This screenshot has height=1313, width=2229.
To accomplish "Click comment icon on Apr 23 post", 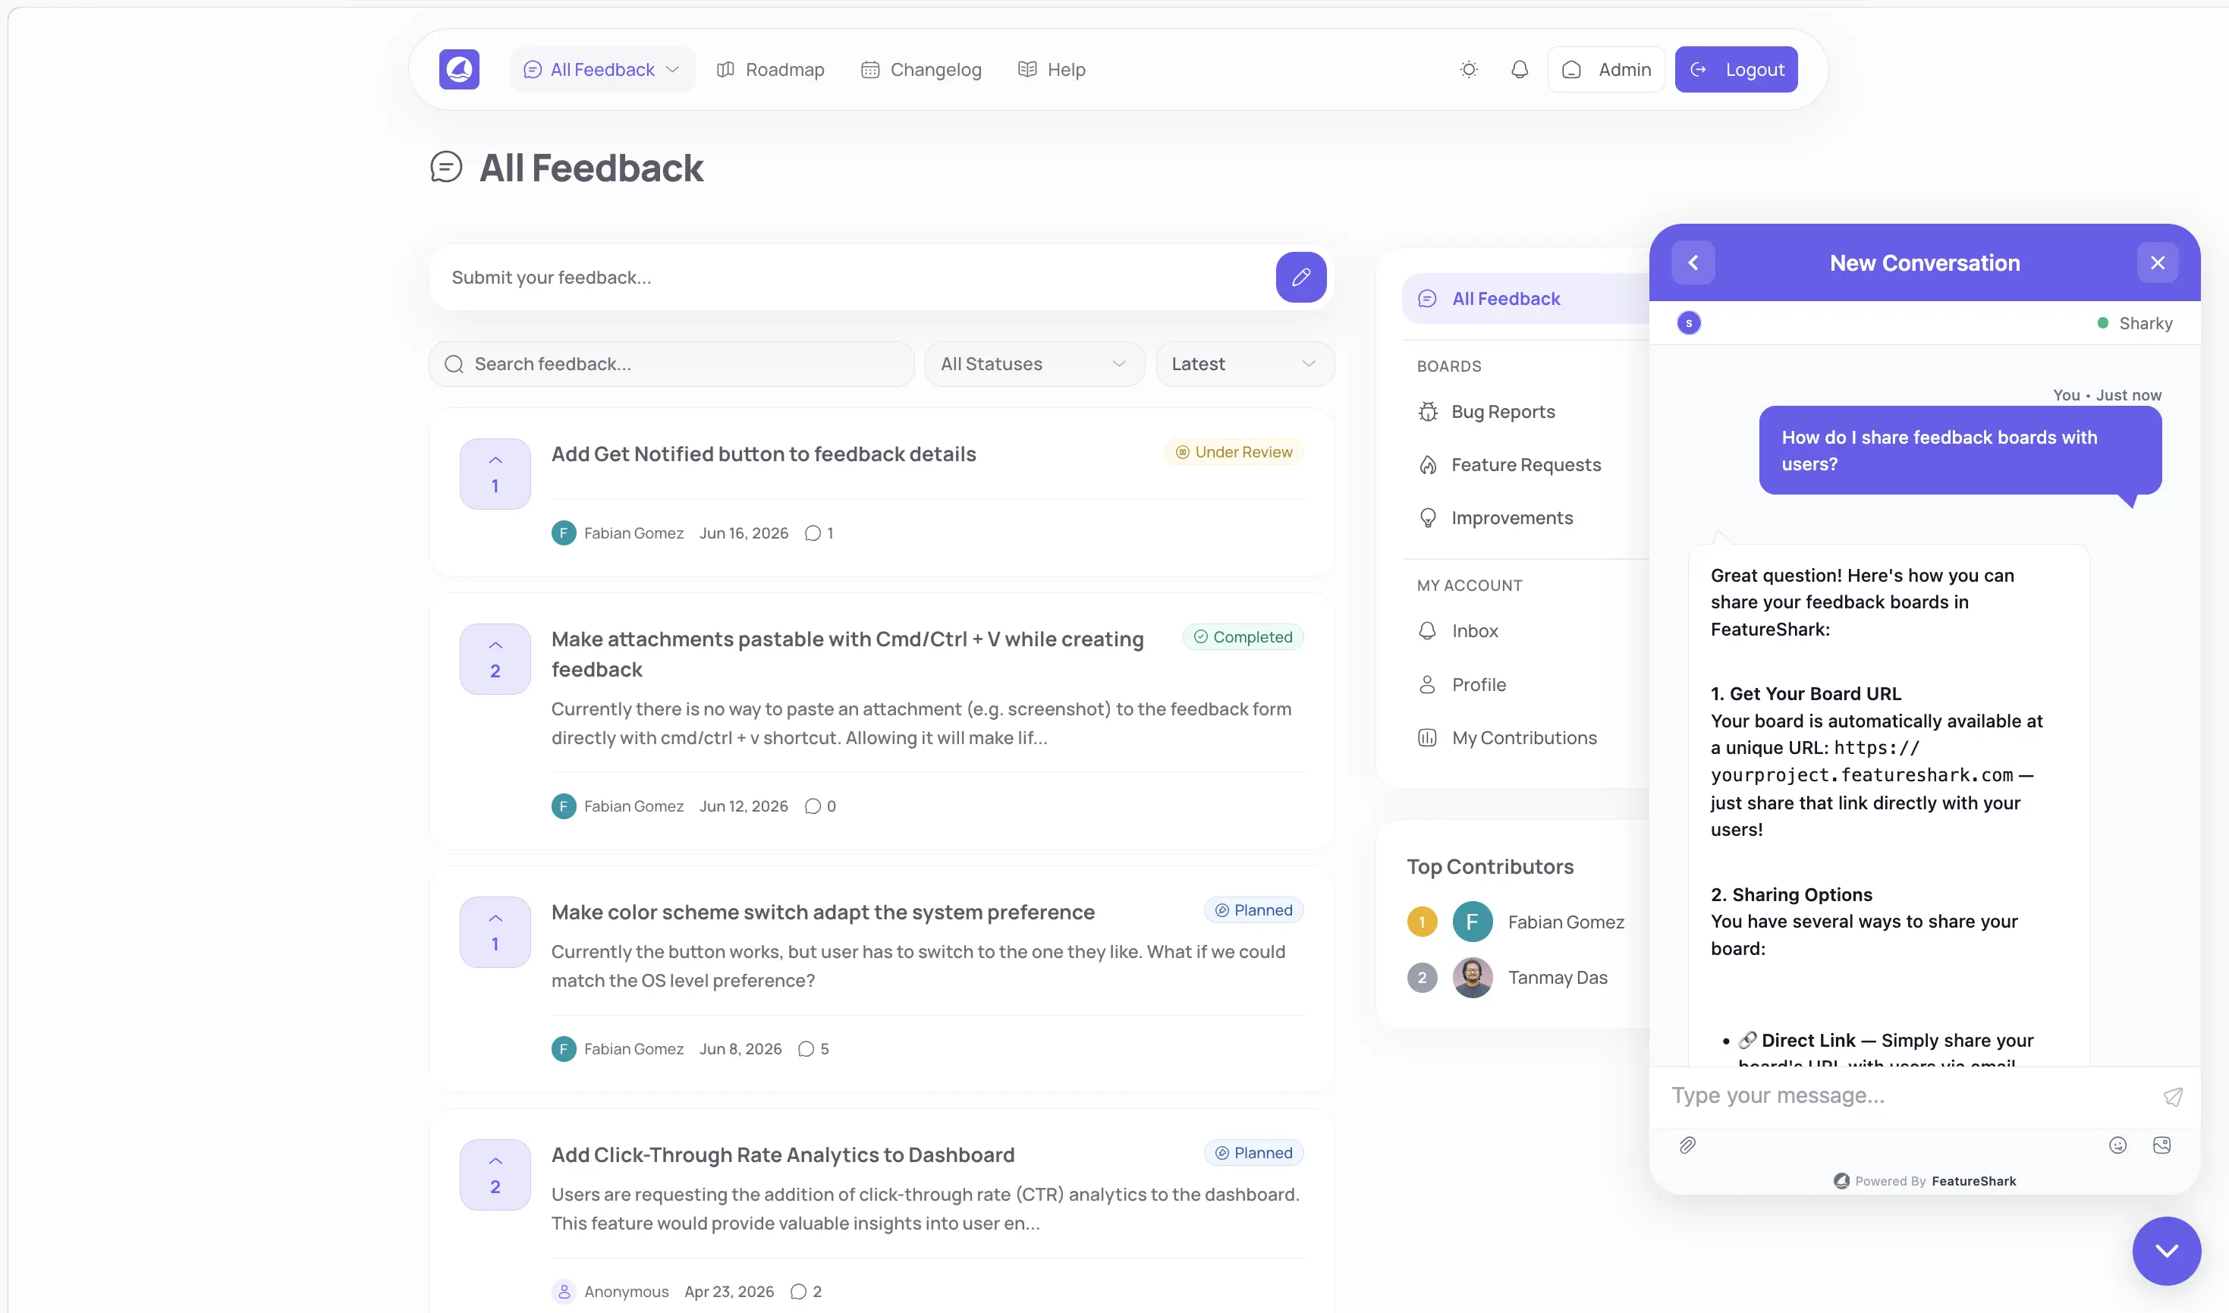I will [798, 1292].
